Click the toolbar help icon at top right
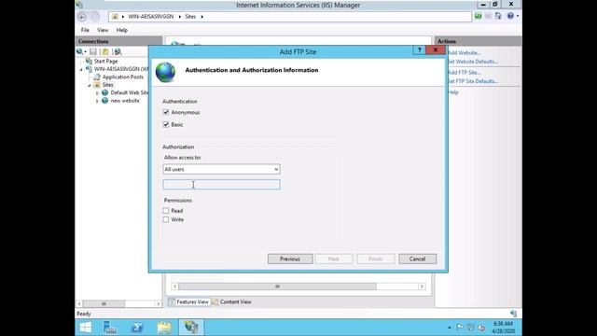The width and height of the screenshot is (597, 336). (x=510, y=16)
